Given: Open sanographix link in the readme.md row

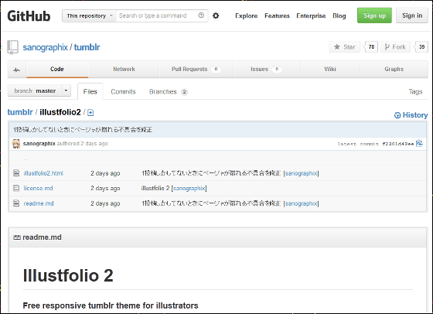Looking at the screenshot, I should (301, 203).
